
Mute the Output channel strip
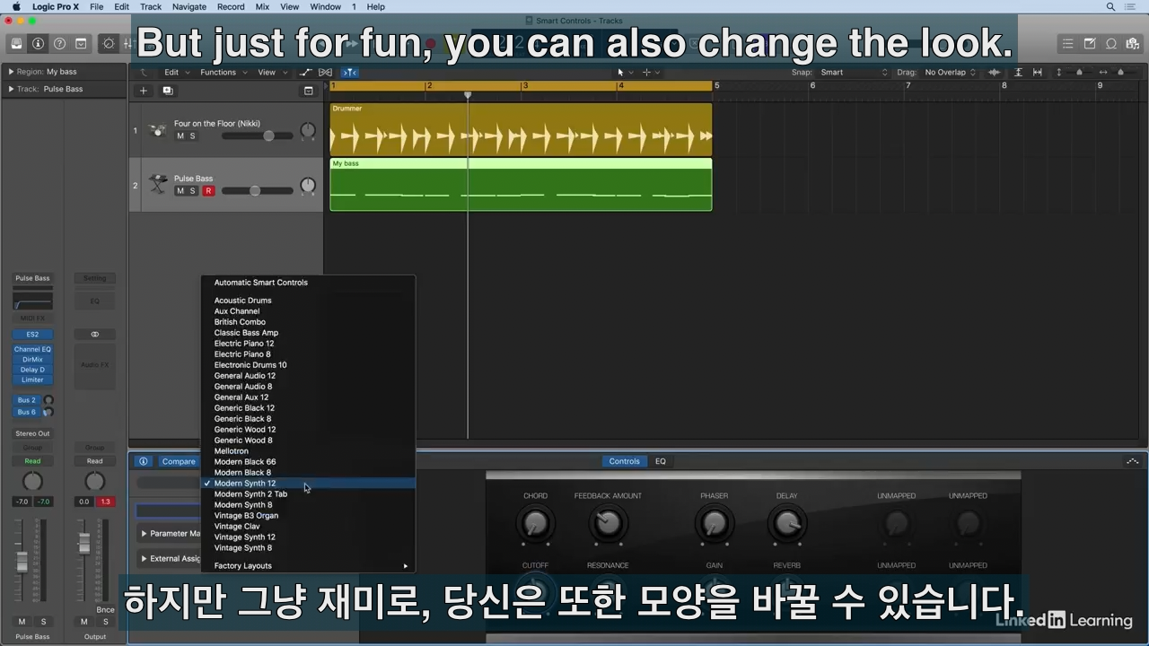click(84, 622)
